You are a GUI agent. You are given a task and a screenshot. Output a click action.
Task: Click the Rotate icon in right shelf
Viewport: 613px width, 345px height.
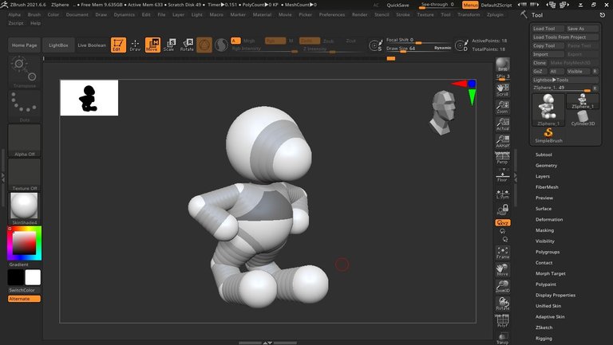pyautogui.click(x=502, y=304)
